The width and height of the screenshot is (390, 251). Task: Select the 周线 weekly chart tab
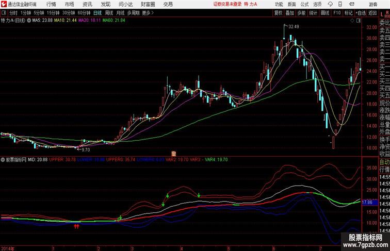[x=109, y=13]
